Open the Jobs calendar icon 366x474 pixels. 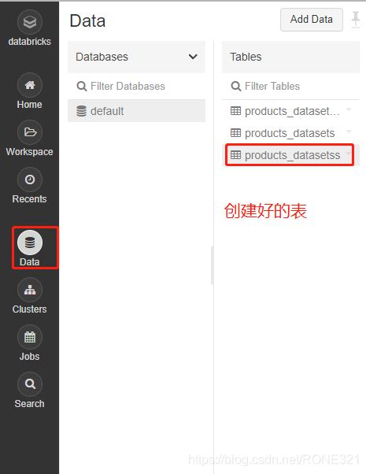click(30, 337)
